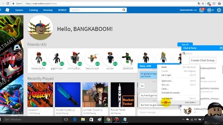
Task: Click the See All friends button
Action: [x=185, y=44]
